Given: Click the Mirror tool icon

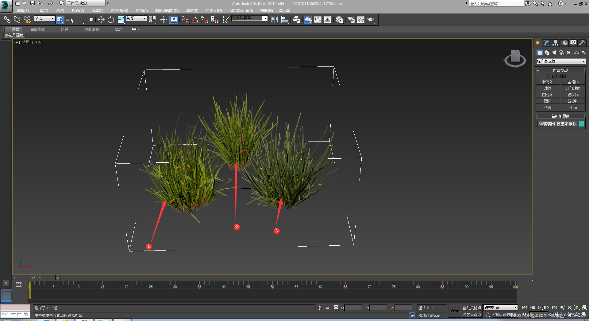Looking at the screenshot, I should click(x=275, y=20).
